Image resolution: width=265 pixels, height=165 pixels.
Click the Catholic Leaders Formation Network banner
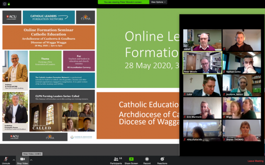49,17
